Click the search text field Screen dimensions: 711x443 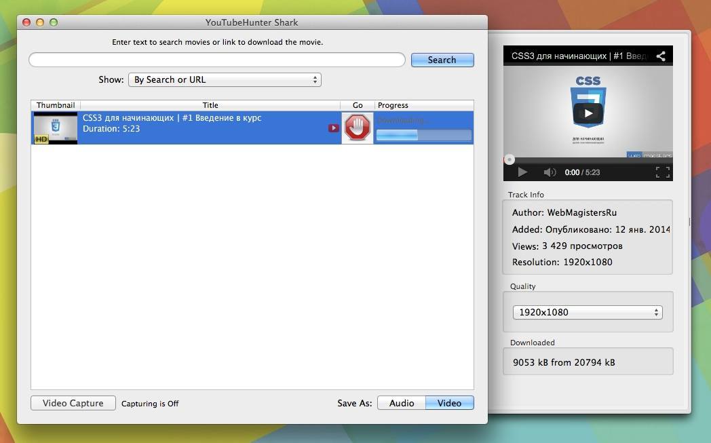[216, 60]
